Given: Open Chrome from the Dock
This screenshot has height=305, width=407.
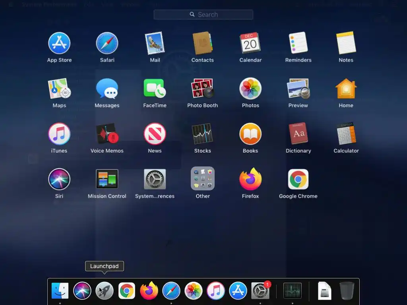Looking at the screenshot, I should [127, 291].
